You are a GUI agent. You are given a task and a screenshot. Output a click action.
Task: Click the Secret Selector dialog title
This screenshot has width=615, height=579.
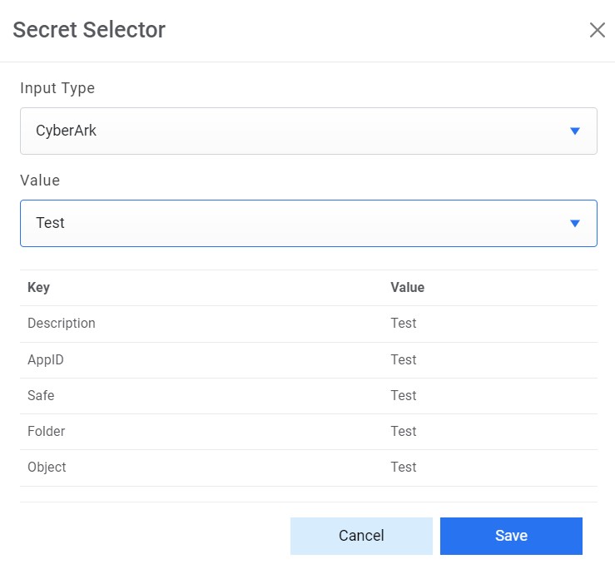(89, 30)
